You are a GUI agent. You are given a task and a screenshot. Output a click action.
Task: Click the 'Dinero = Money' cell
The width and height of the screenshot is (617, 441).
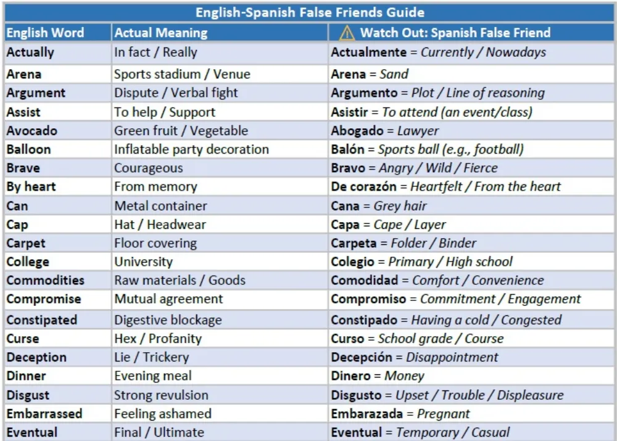(x=471, y=376)
